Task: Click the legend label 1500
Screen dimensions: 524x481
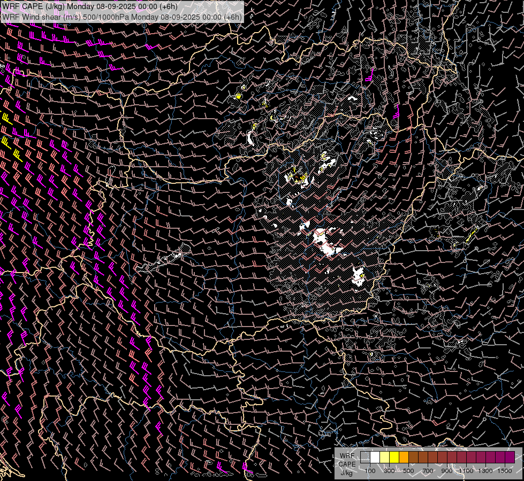Action: [x=505, y=471]
